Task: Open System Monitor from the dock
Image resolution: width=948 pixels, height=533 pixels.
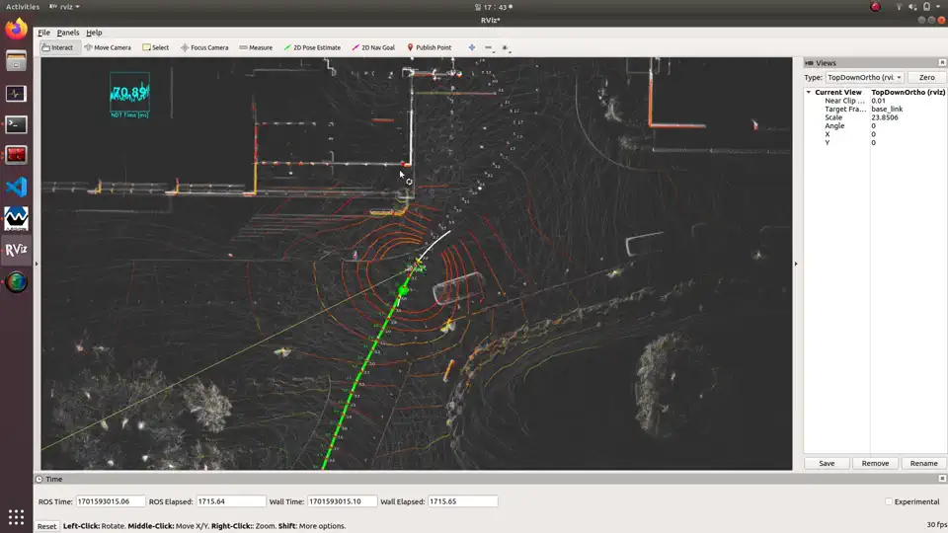Action: coord(17,93)
